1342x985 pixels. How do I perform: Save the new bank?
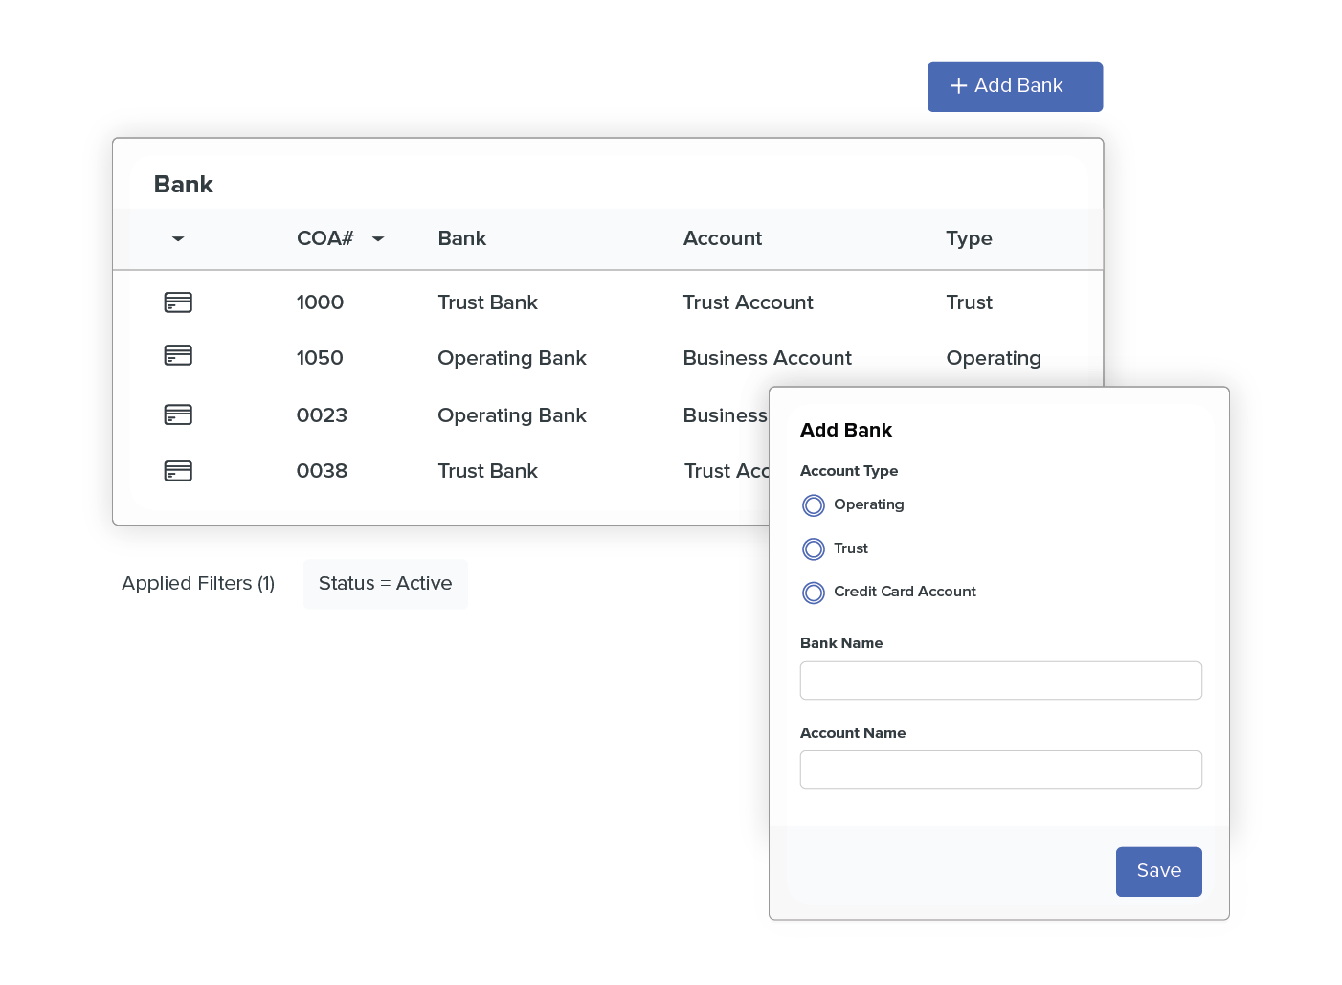(x=1158, y=871)
